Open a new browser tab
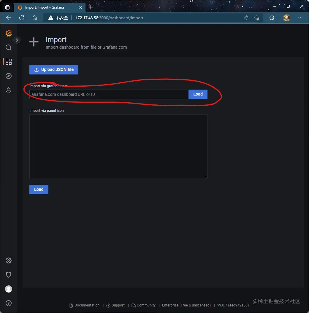This screenshot has height=313, width=309. pyautogui.click(x=91, y=7)
